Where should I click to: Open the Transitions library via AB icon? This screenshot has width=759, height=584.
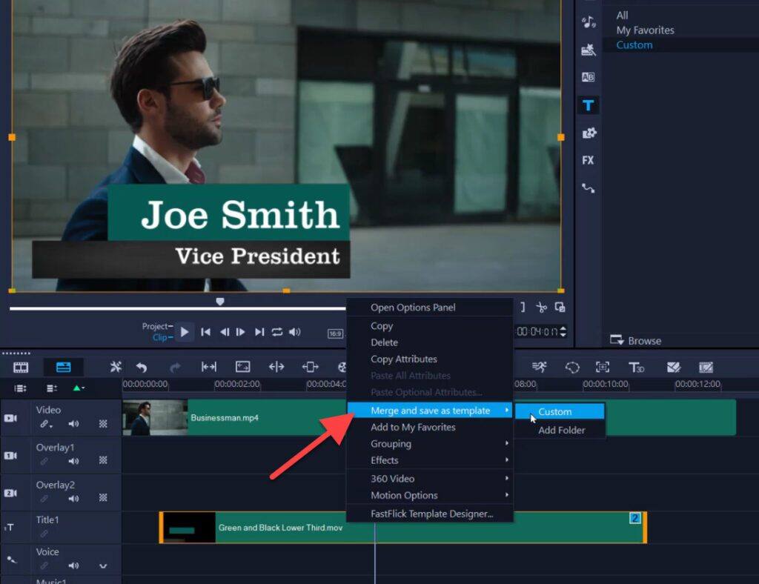588,76
